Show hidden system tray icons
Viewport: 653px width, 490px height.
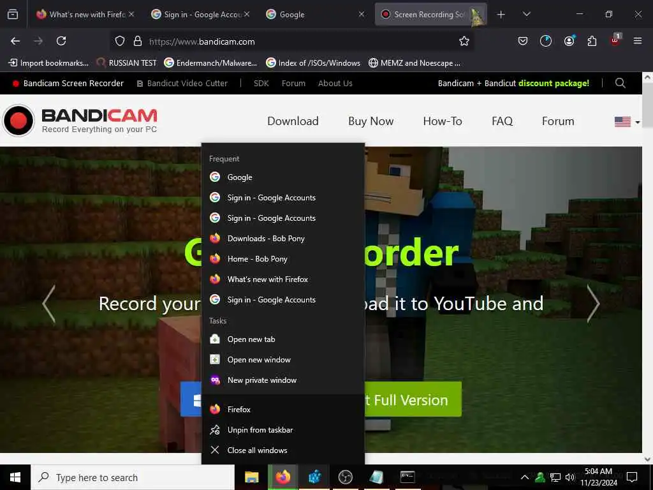pyautogui.click(x=525, y=477)
